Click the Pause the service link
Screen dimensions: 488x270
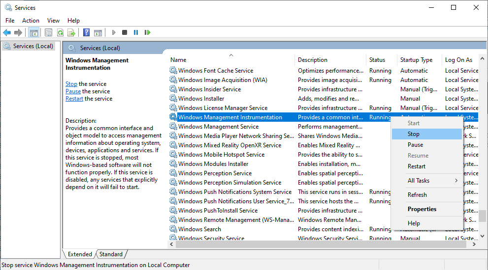[73, 91]
